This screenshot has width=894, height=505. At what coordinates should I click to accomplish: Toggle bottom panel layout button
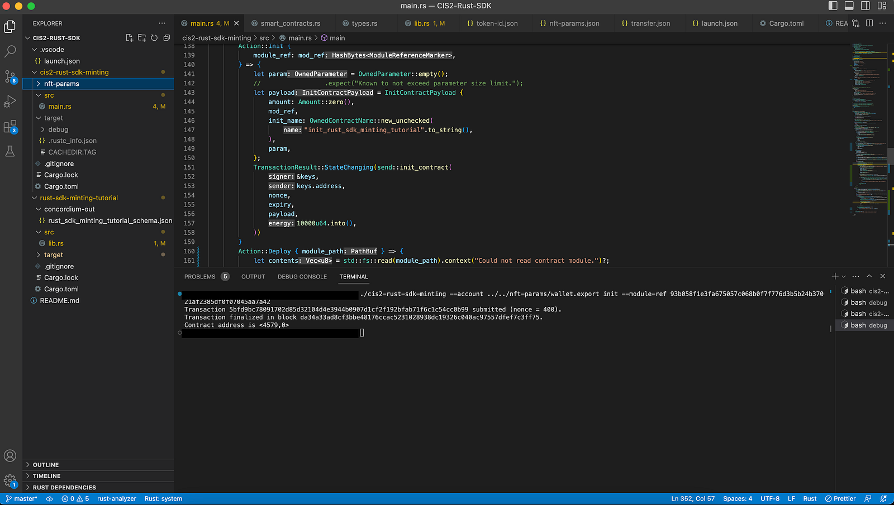pos(849,6)
